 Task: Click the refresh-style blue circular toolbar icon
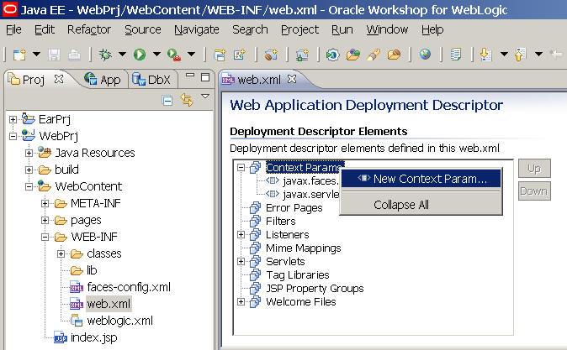point(332,55)
